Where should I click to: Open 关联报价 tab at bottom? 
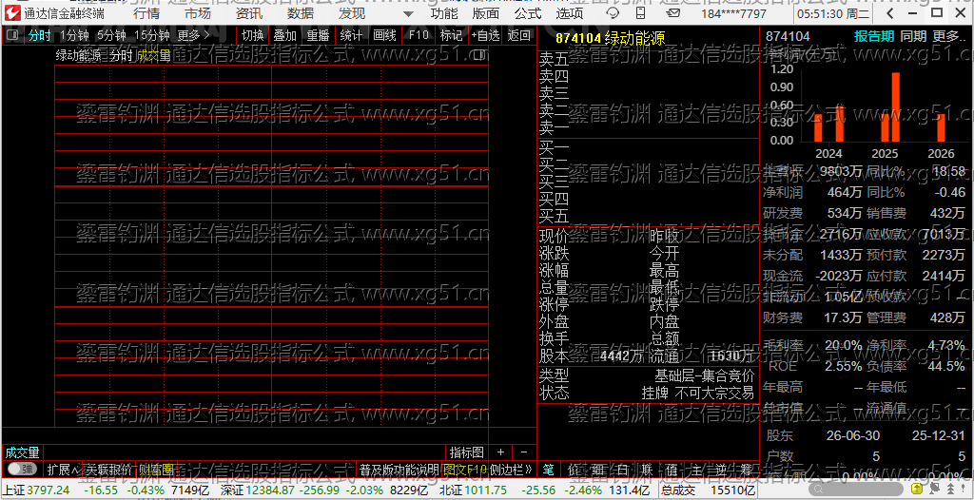[108, 469]
